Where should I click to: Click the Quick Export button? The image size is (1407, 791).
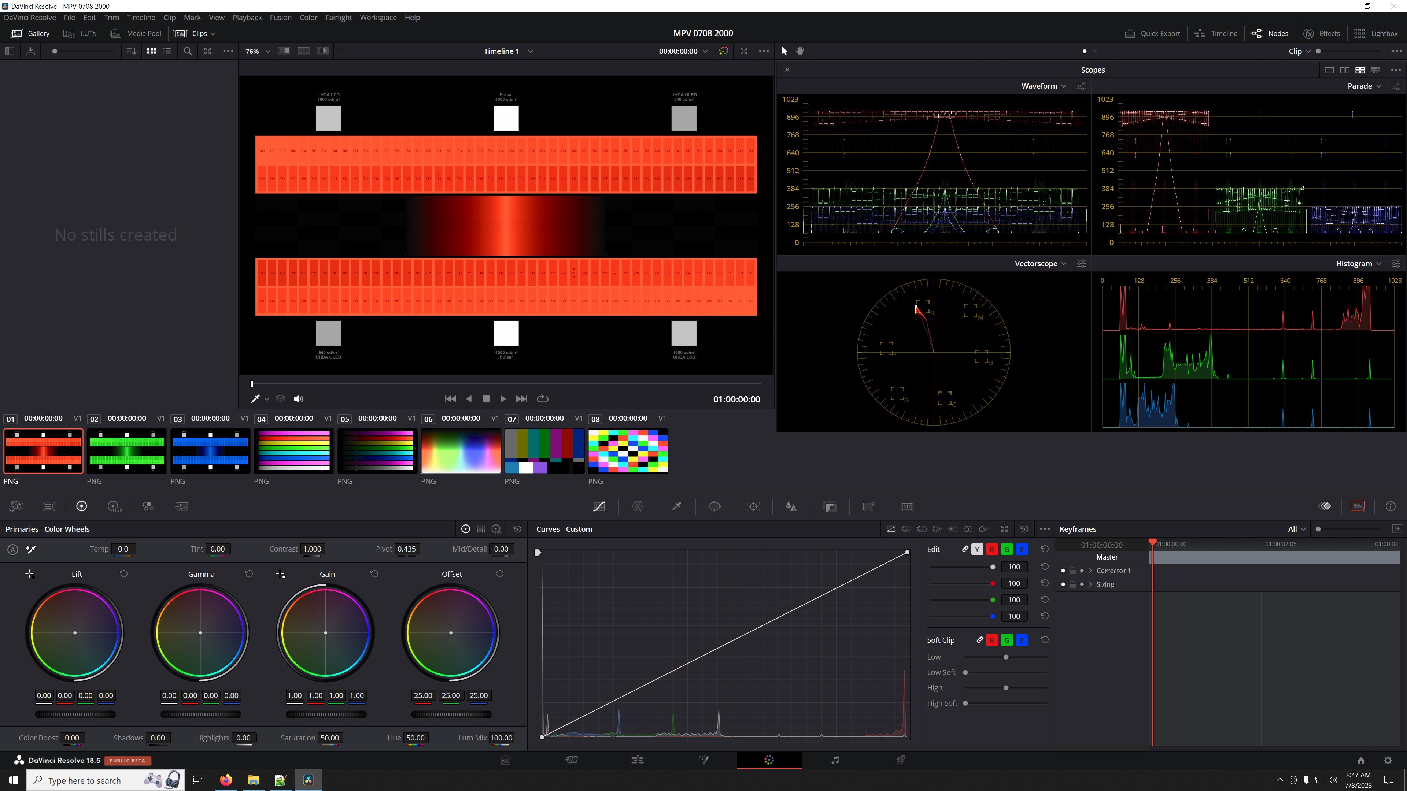coord(1152,33)
